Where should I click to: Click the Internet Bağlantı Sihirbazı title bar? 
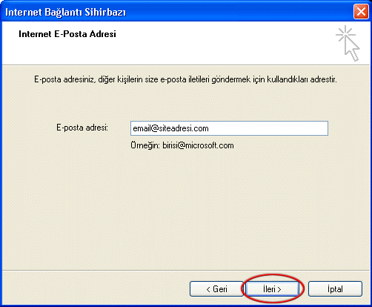pyautogui.click(x=178, y=12)
